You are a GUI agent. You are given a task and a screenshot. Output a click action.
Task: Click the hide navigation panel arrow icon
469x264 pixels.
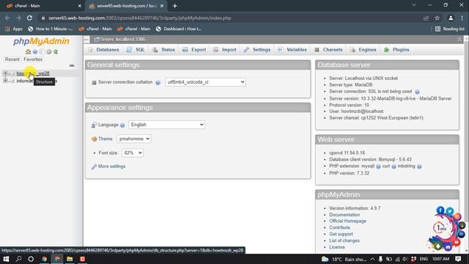coord(86,40)
